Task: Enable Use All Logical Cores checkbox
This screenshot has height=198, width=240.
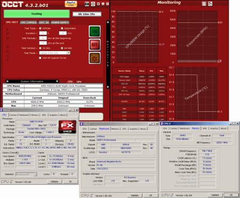Action: pos(40,58)
